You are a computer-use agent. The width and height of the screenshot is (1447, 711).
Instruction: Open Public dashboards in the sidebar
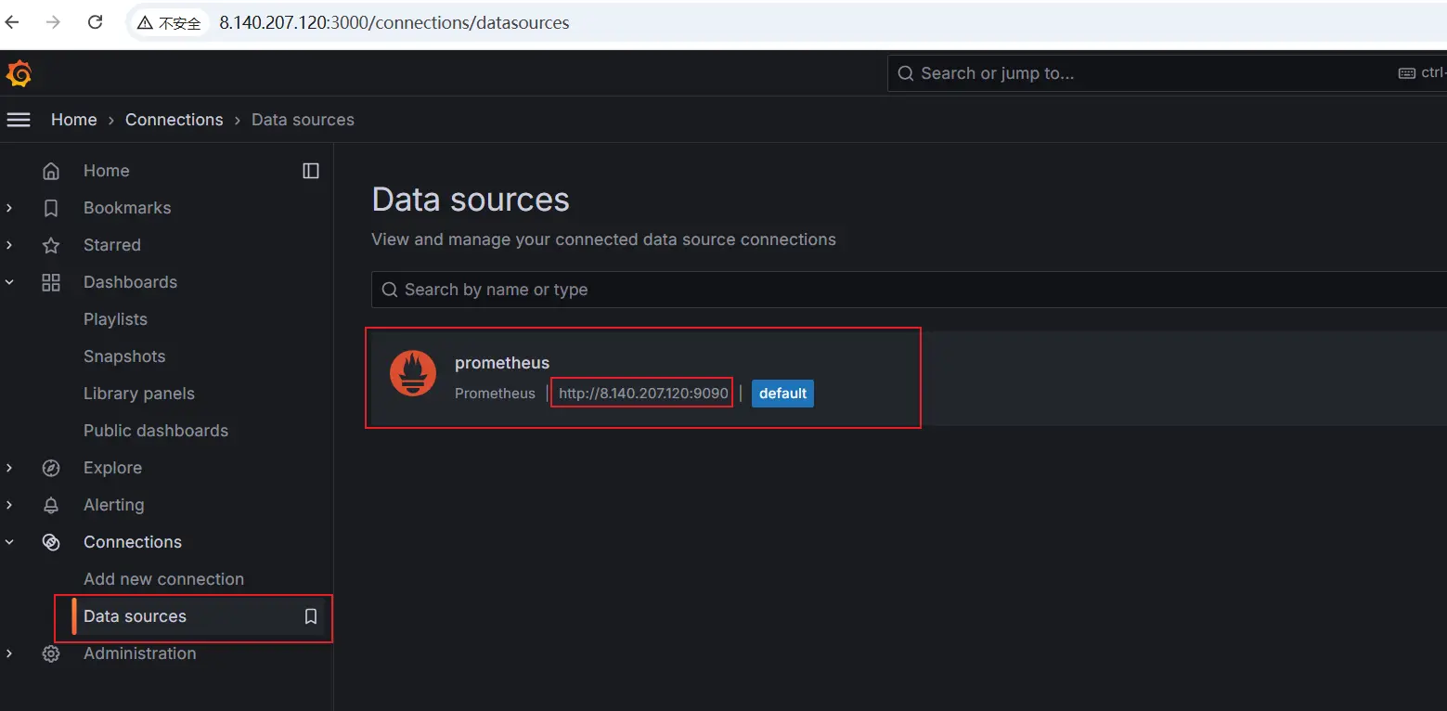click(x=156, y=431)
